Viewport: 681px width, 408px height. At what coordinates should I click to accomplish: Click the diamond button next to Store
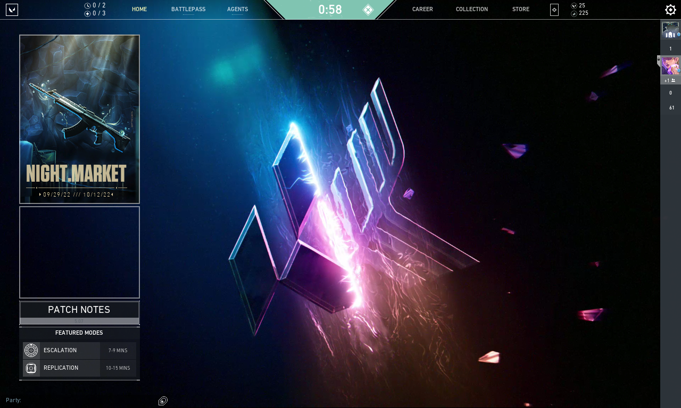pos(554,10)
